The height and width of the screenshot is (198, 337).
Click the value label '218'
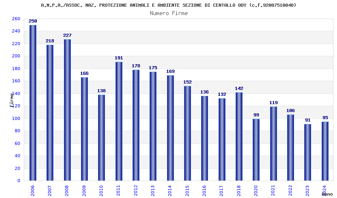[x=50, y=41]
